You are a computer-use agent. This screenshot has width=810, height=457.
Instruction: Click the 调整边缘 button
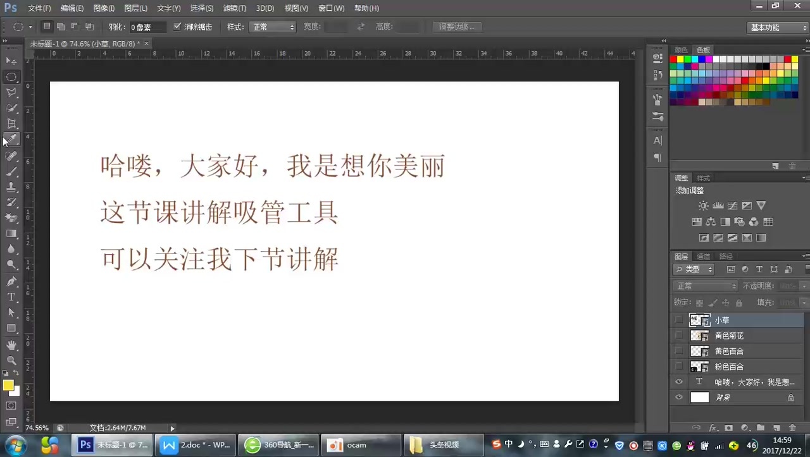pyautogui.click(x=457, y=27)
